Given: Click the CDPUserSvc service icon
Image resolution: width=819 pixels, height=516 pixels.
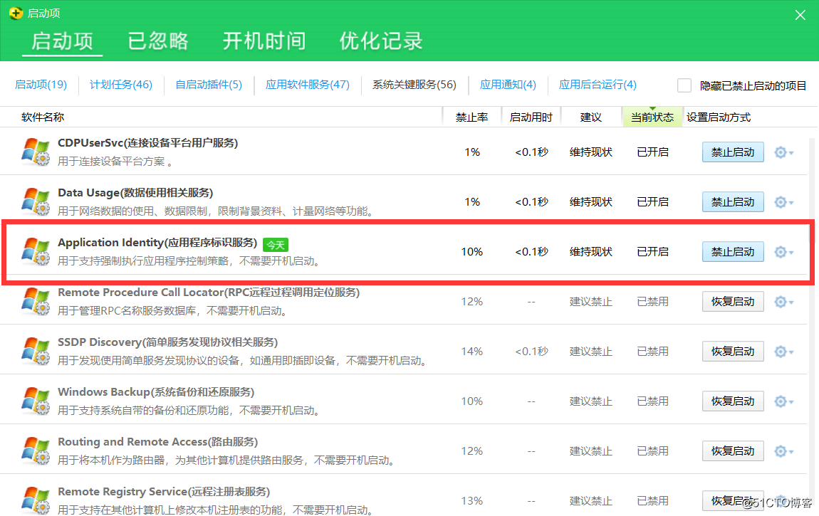Looking at the screenshot, I should pos(36,152).
